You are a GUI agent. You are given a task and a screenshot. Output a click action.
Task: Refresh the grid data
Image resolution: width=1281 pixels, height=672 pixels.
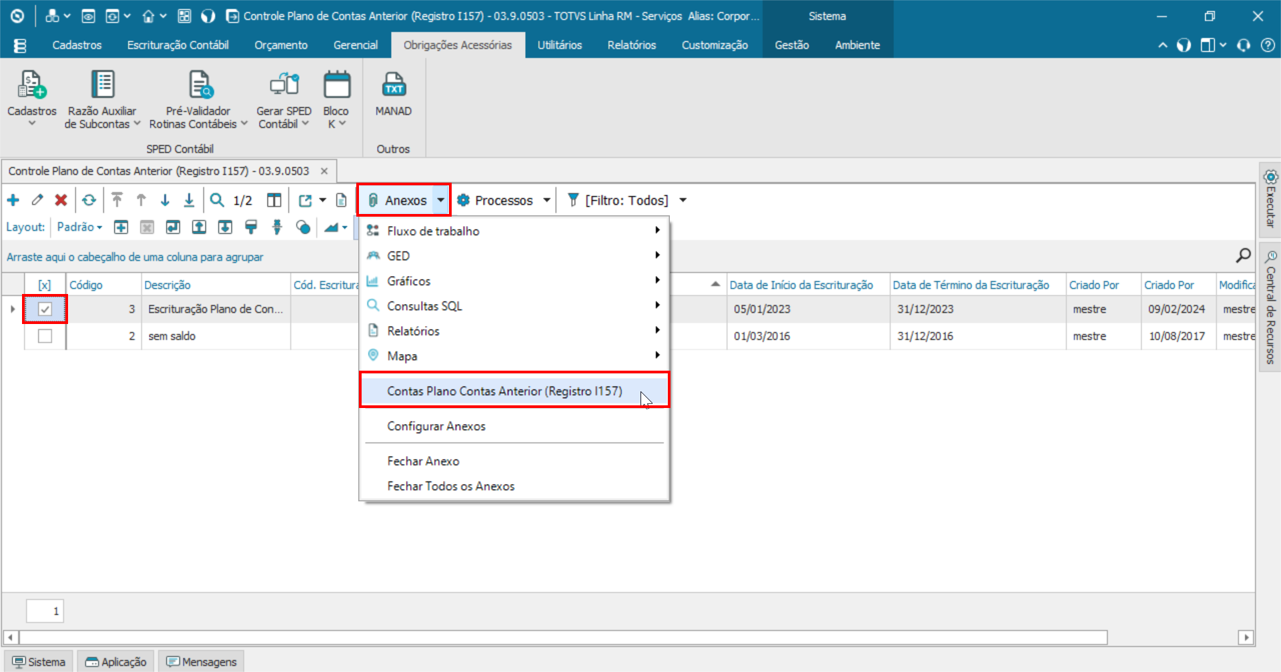pyautogui.click(x=89, y=200)
